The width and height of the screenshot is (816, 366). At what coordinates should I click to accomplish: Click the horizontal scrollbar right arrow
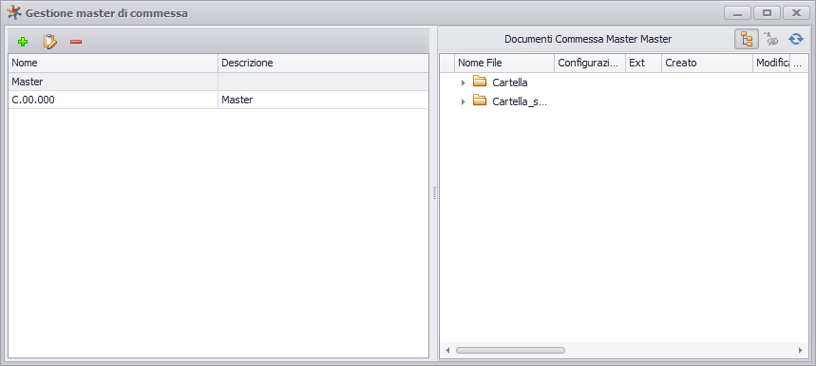pyautogui.click(x=801, y=351)
